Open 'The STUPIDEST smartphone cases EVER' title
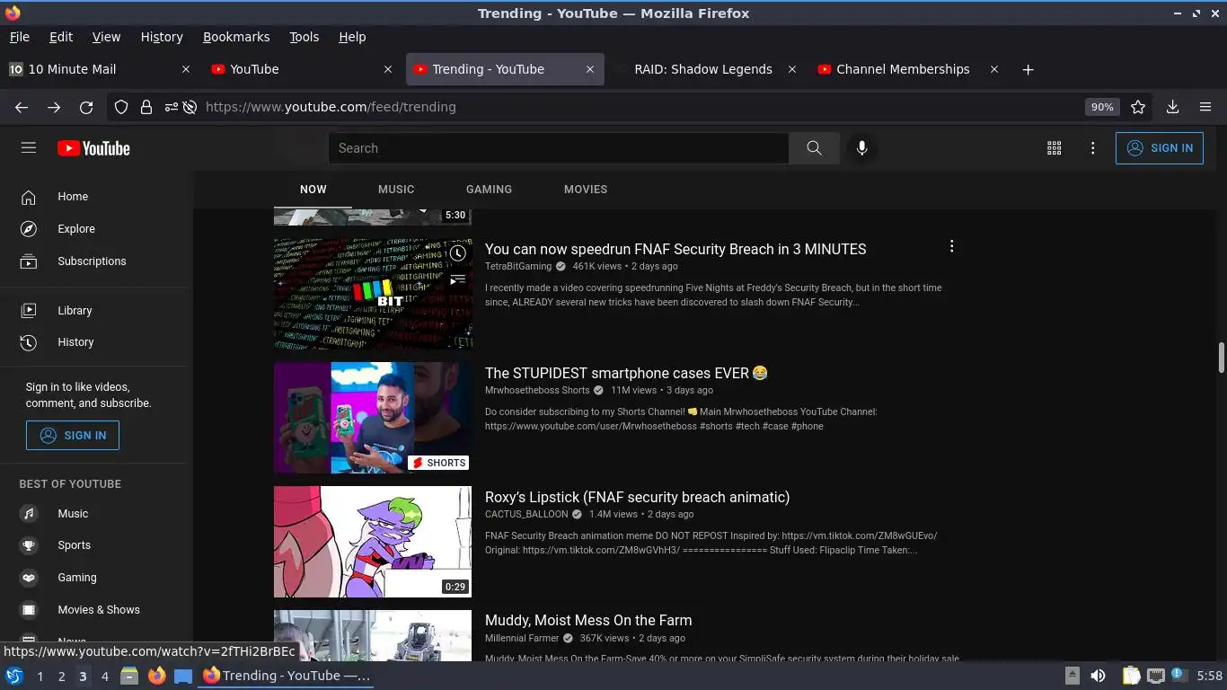1227x690 pixels. coord(626,373)
